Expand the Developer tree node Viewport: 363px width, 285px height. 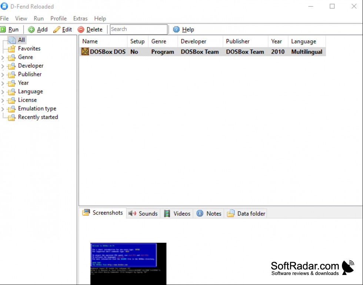3,66
